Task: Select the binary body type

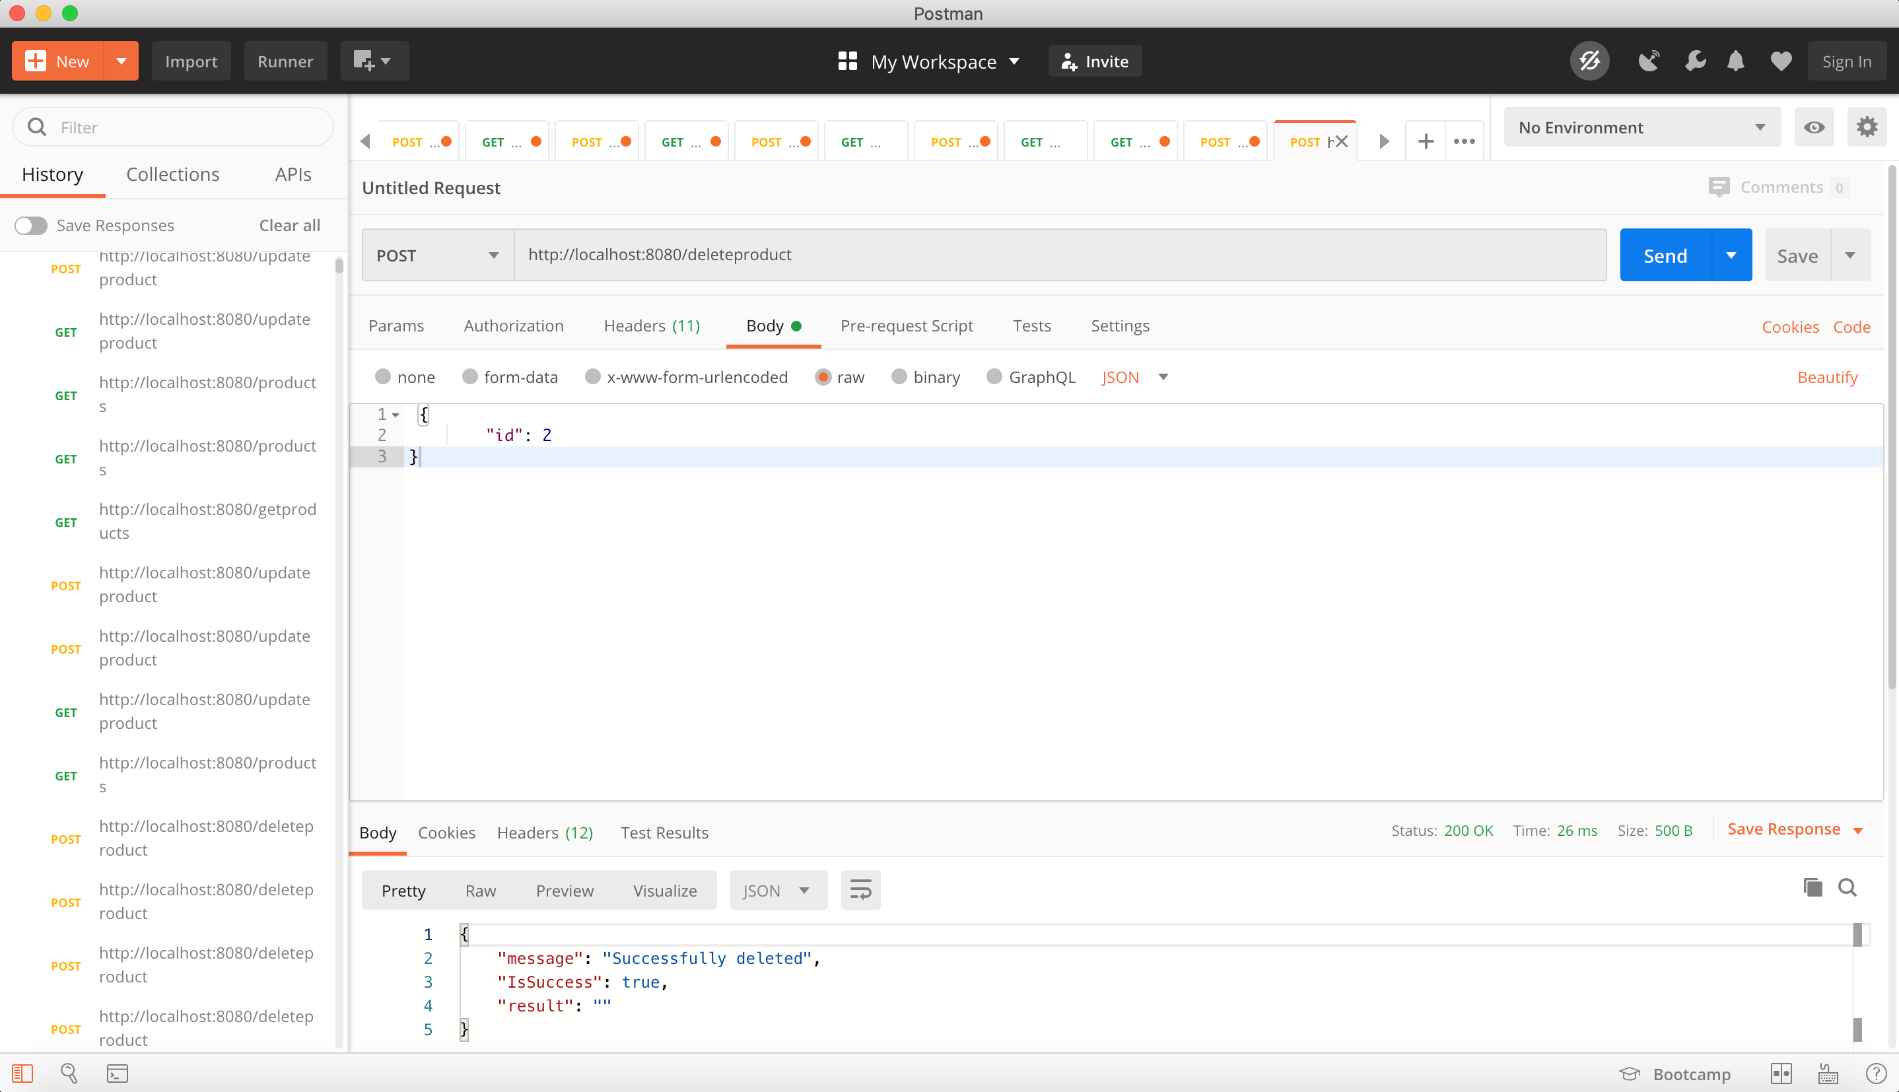Action: 899,376
